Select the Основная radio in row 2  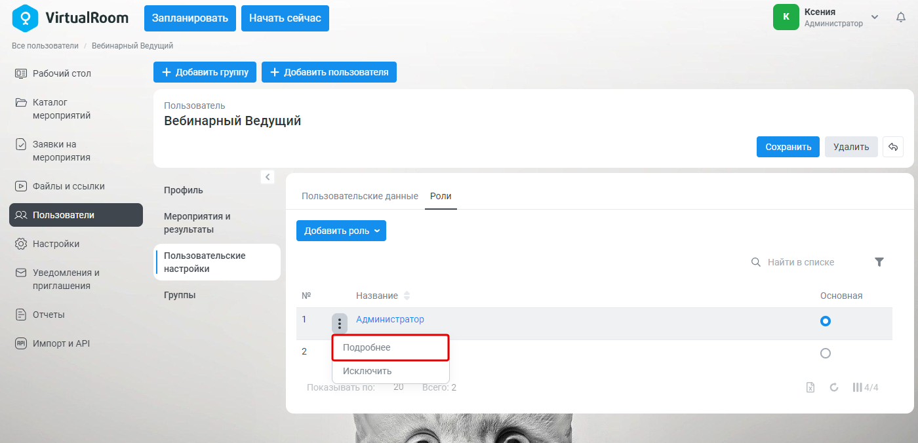(x=826, y=353)
